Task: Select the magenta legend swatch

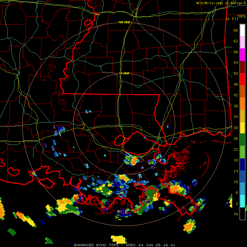Action: (242, 55)
